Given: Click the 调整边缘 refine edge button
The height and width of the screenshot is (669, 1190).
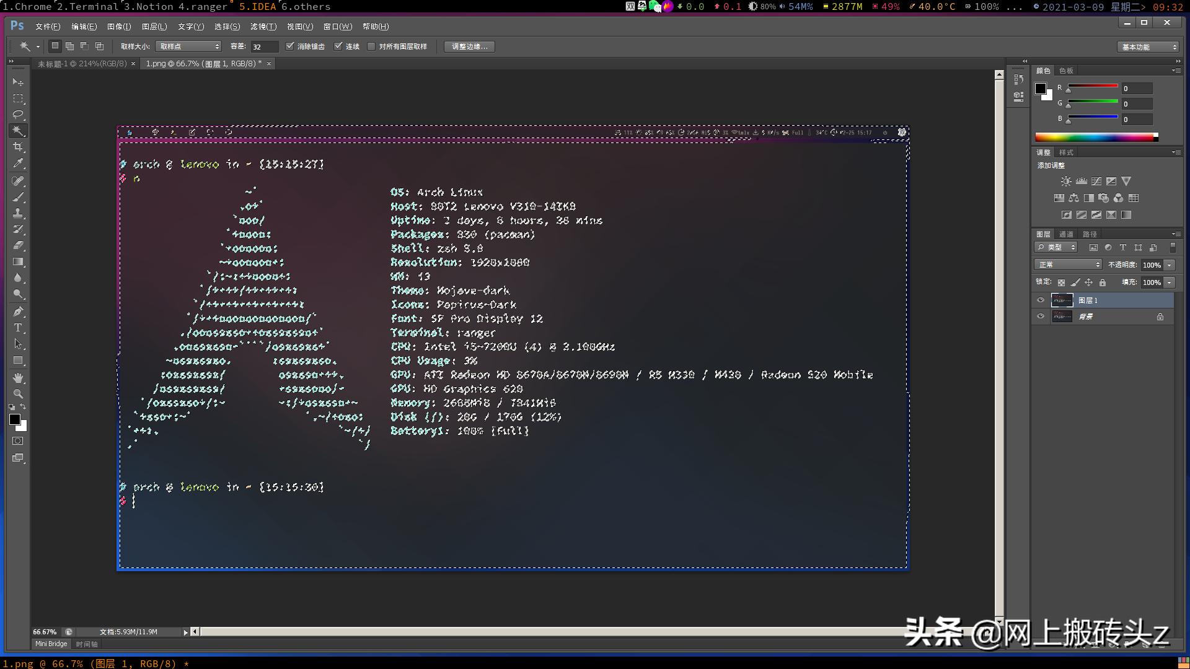Looking at the screenshot, I should [x=469, y=46].
